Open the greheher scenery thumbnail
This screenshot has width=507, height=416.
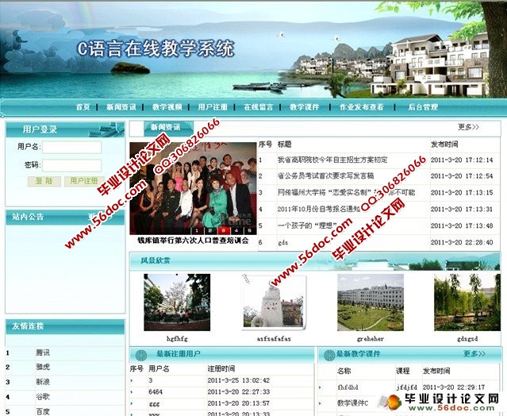(x=371, y=302)
